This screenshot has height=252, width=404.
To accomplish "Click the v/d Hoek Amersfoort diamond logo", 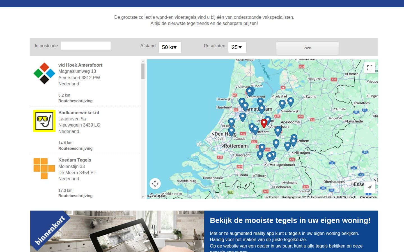I will [44, 73].
